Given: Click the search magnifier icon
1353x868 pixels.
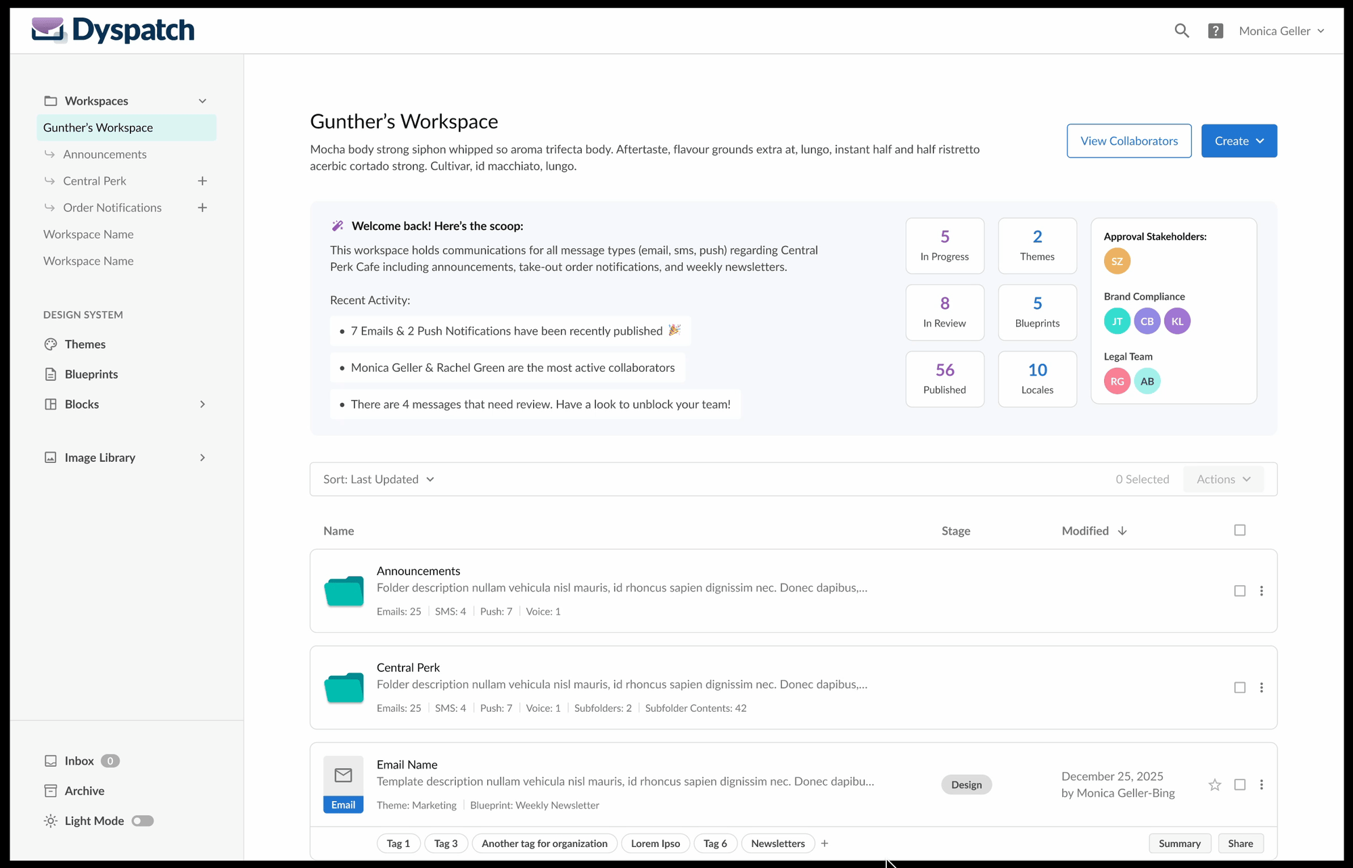Looking at the screenshot, I should (x=1181, y=30).
